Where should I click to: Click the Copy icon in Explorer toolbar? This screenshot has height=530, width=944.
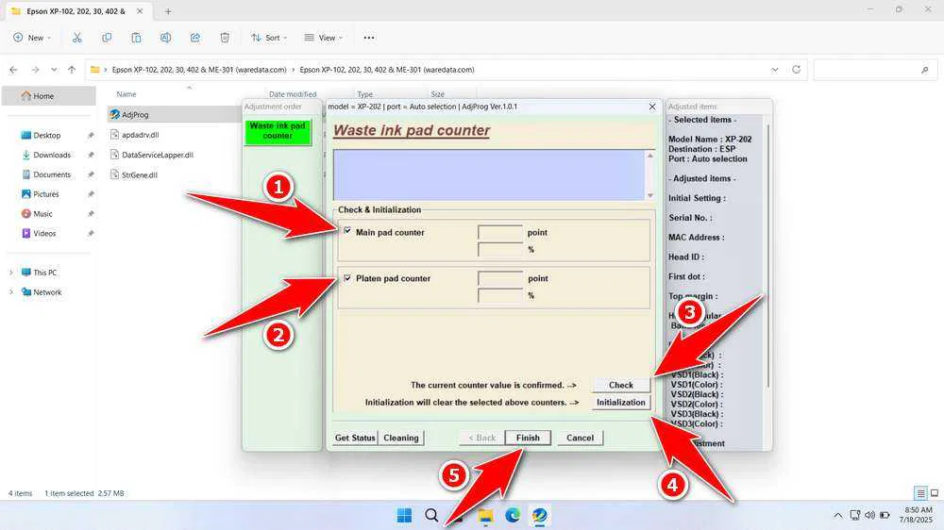click(107, 38)
